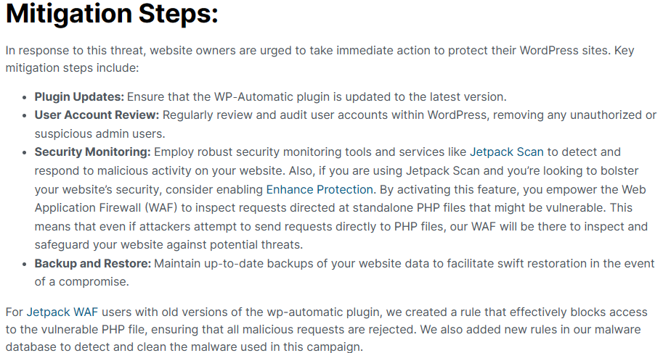Click the phrase of a compromise

(81, 282)
